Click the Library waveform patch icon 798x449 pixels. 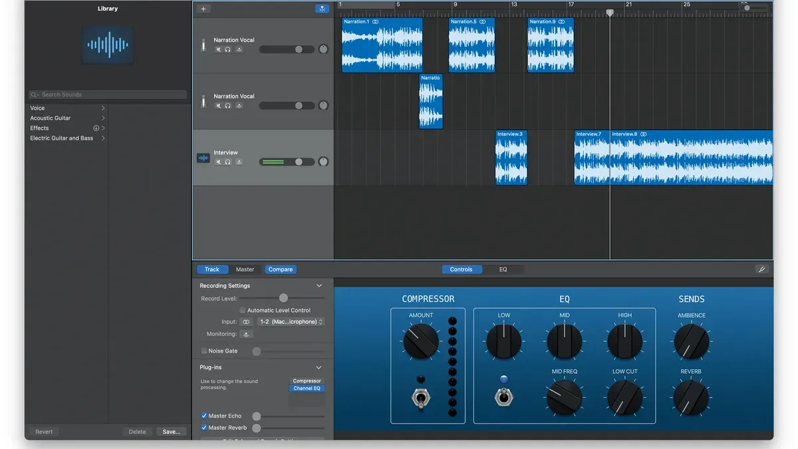108,45
